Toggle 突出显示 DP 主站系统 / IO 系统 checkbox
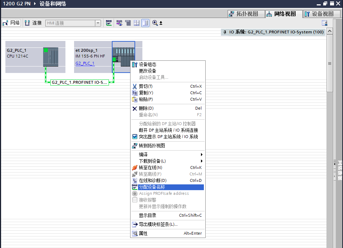 (x=135, y=137)
